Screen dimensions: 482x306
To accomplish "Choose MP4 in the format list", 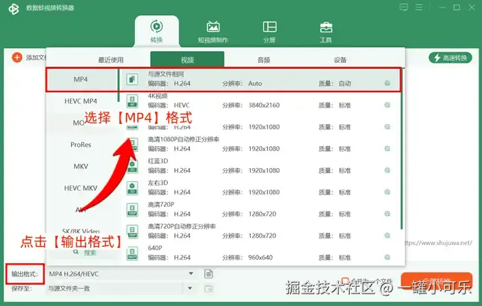I will (x=81, y=79).
